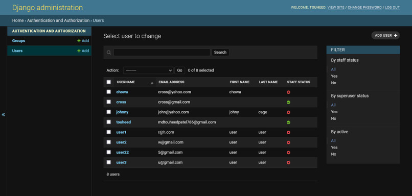Filter superuser status by No
Image resolution: width=412 pixels, height=196 pixels.
333,118
